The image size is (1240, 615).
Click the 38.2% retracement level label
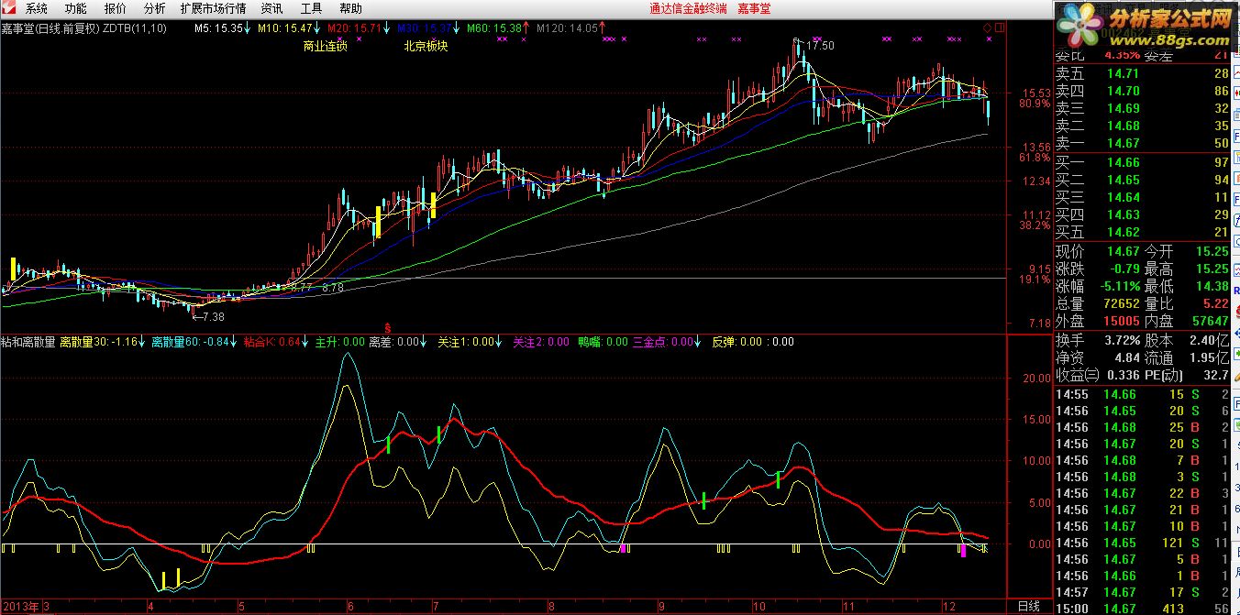(x=1034, y=225)
